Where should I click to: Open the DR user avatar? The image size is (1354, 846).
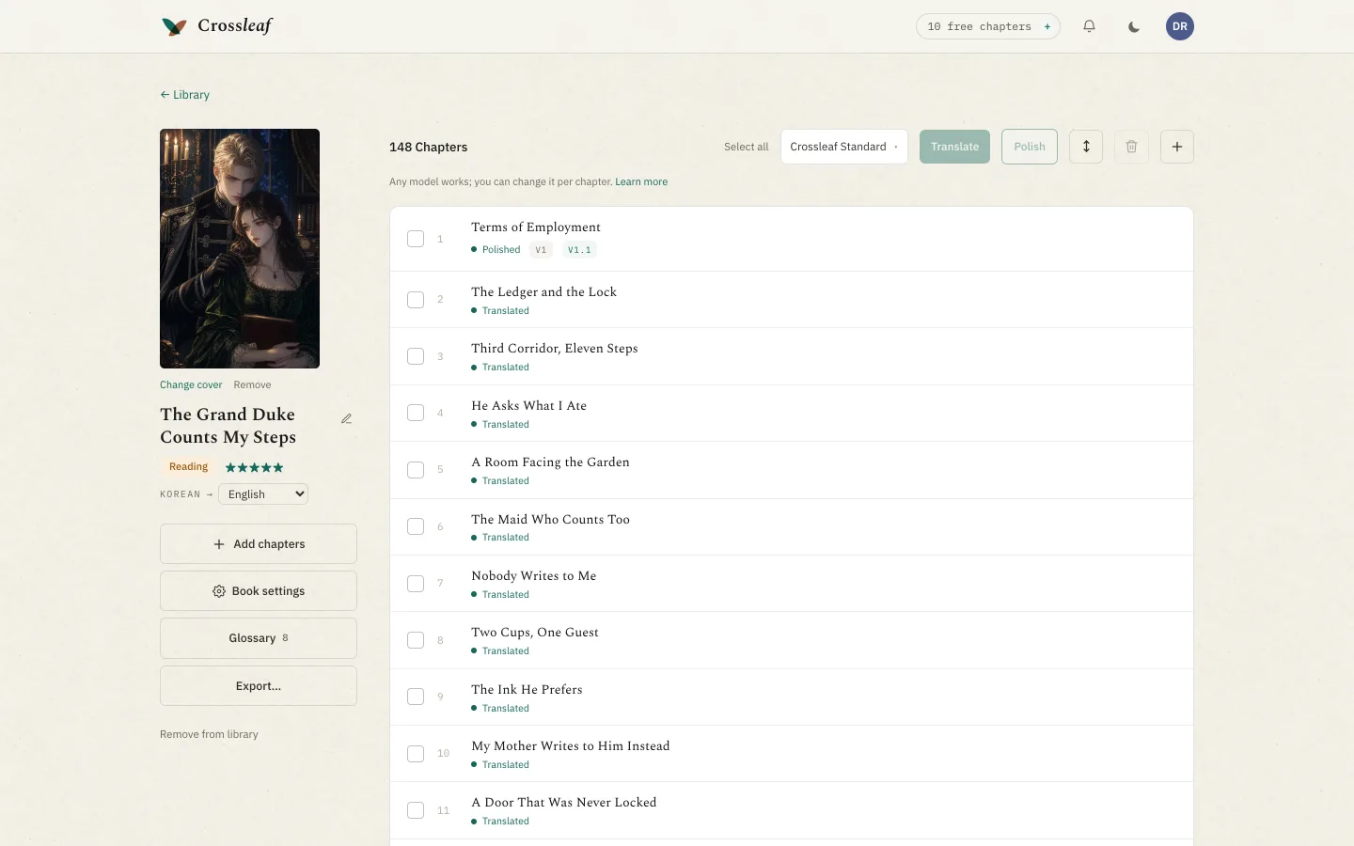(x=1179, y=26)
